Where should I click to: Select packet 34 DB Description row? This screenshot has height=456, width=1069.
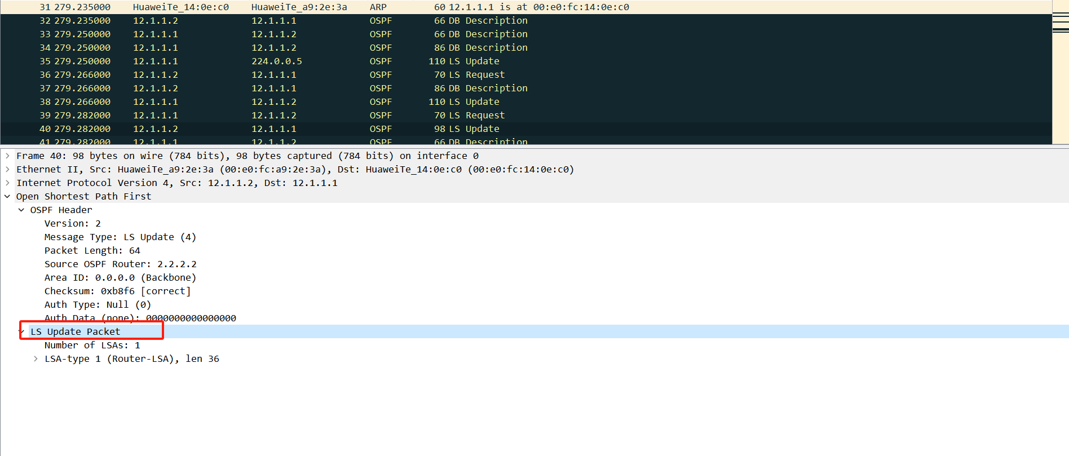click(526, 48)
